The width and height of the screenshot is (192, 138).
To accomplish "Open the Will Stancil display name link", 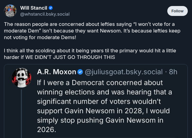I will [x=33, y=8].
